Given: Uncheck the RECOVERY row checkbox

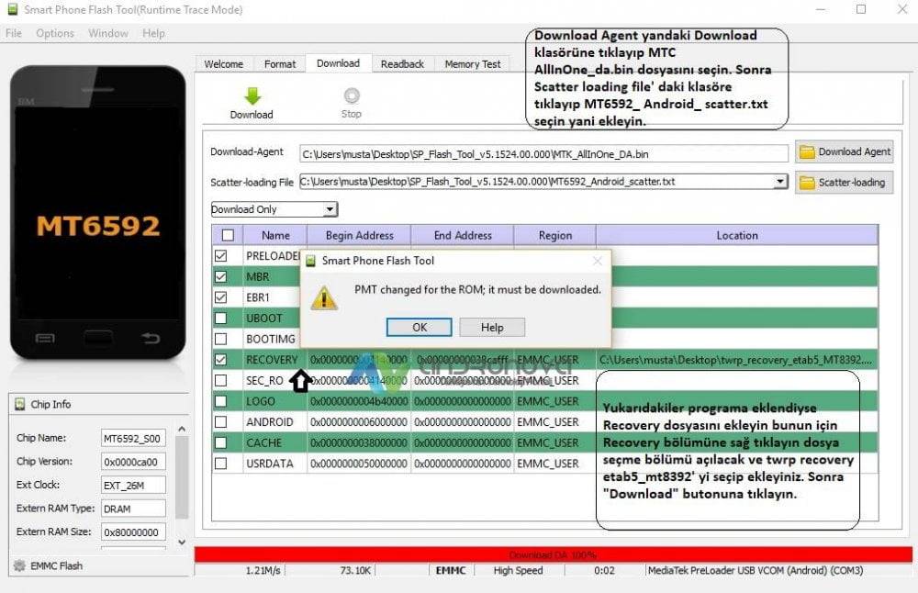Looking at the screenshot, I should [x=220, y=360].
